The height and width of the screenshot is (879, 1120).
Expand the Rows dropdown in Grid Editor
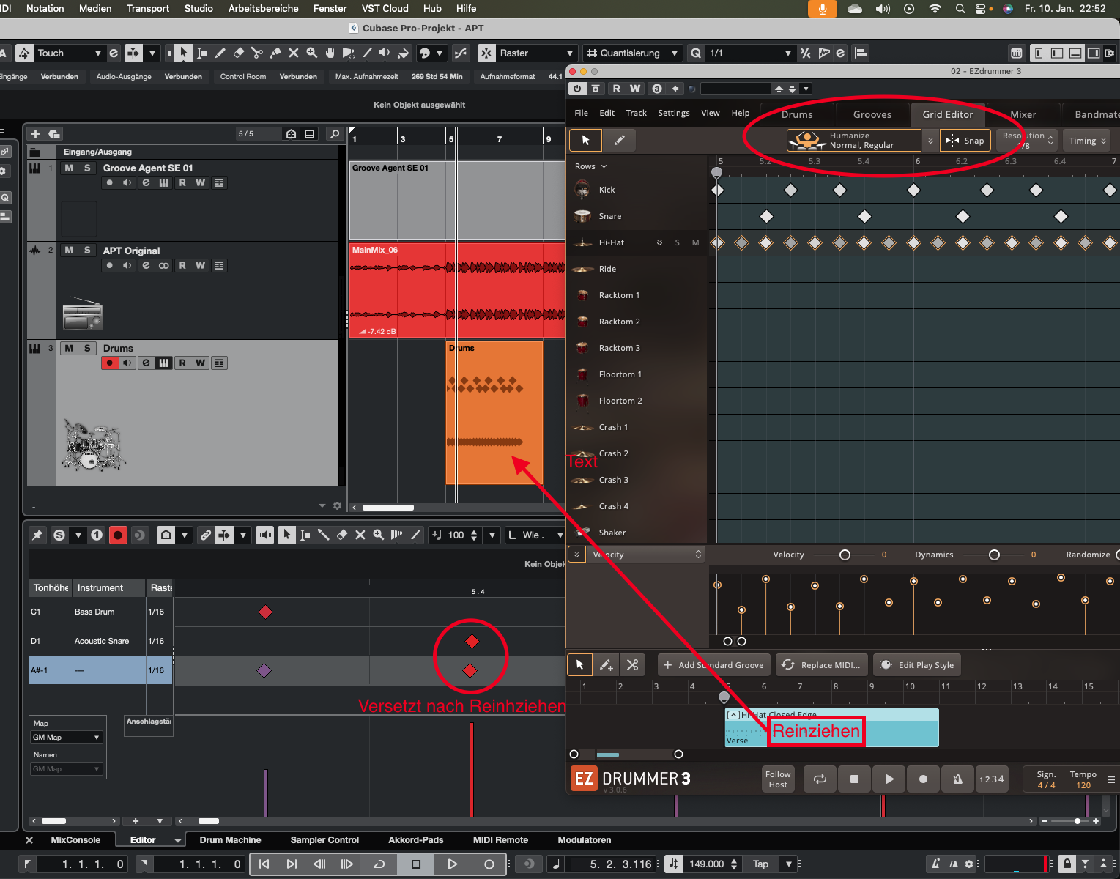pos(590,166)
